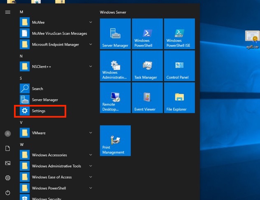Image resolution: width=260 pixels, height=200 pixels.
Task: Expand the Windows PowerShell folder chevron
Action: tap(91, 188)
